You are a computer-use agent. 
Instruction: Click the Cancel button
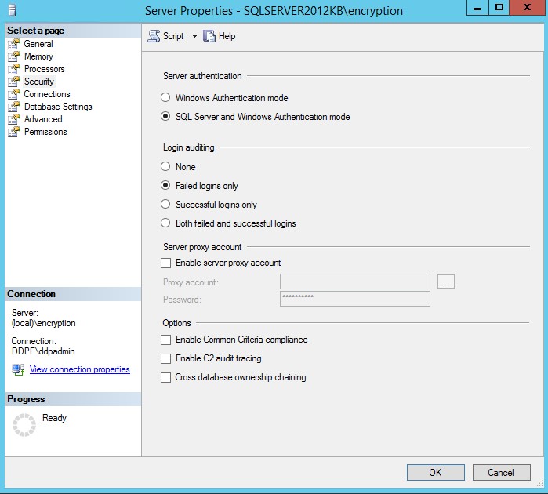click(501, 473)
